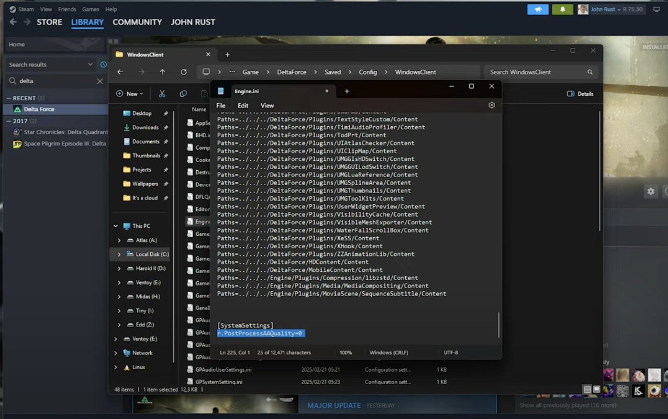Click Steam forward arrow
Viewport: 668px width, 419px height.
point(27,22)
